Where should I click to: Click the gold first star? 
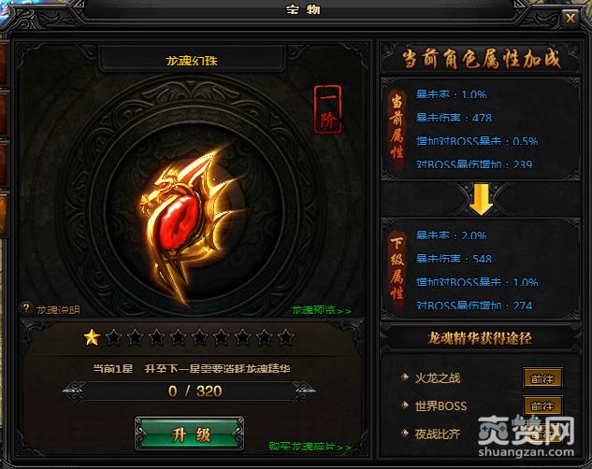[93, 337]
